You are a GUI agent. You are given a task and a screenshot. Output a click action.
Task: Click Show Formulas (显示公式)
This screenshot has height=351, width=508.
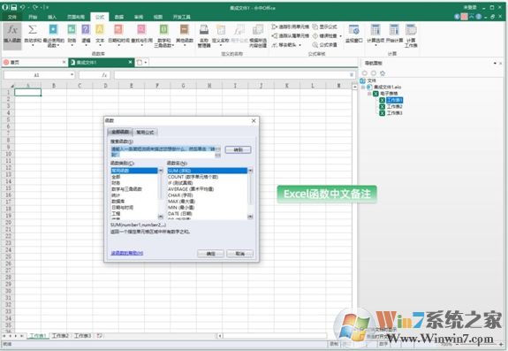[x=324, y=27]
